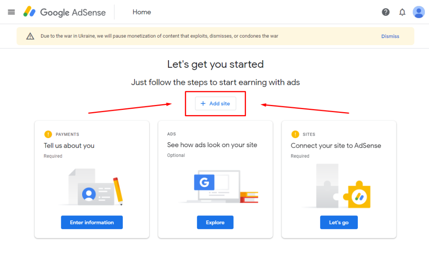This screenshot has height=266, width=429.
Task: Open the notifications bell
Action: (x=402, y=12)
